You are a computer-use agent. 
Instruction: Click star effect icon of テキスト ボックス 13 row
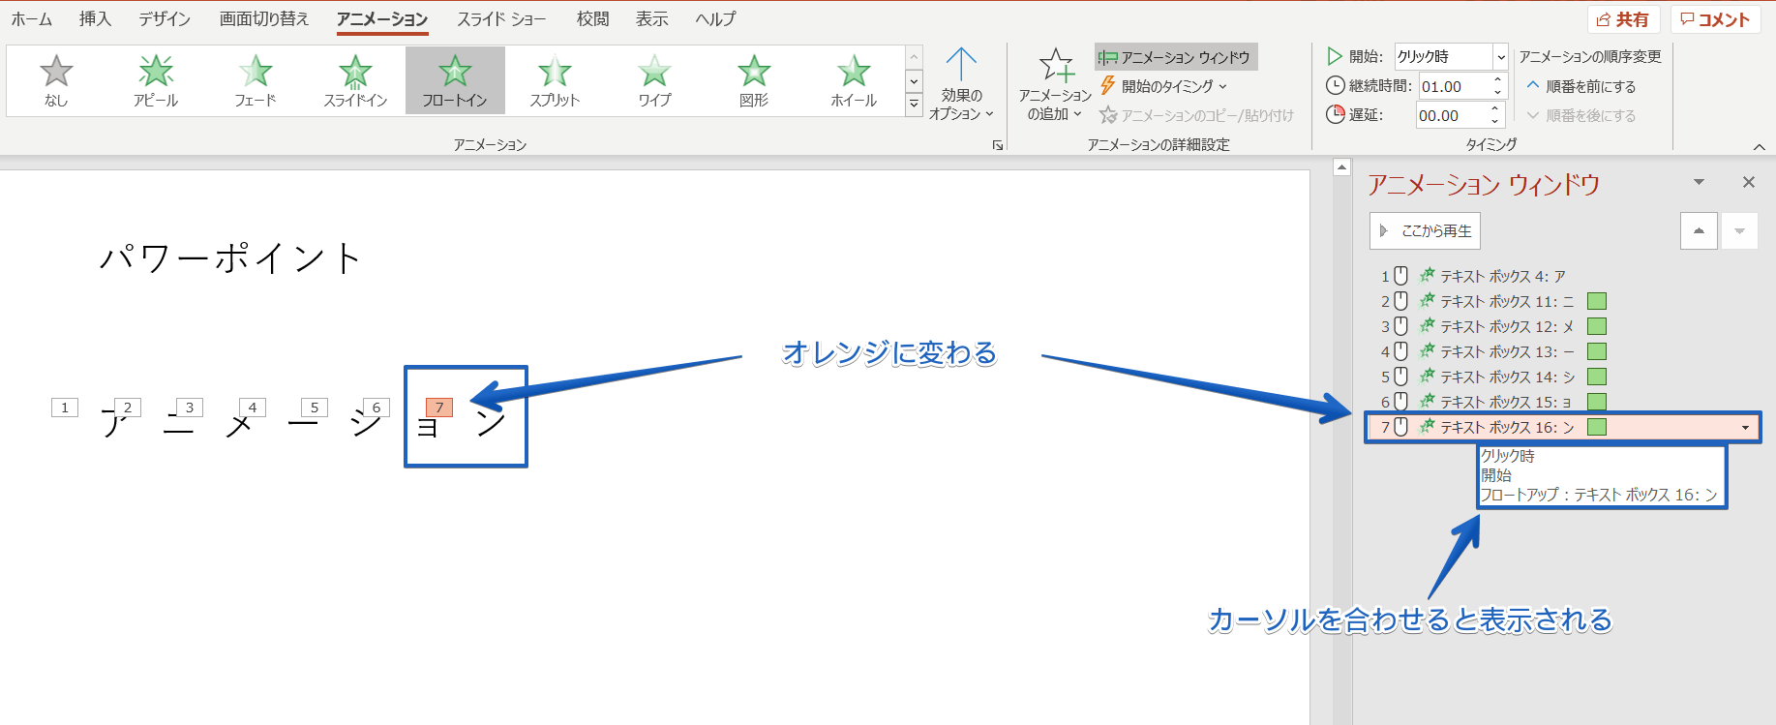(1427, 350)
